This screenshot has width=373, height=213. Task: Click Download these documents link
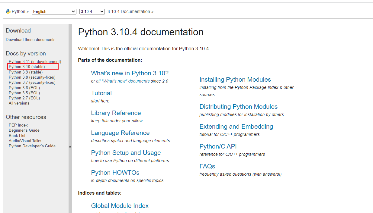click(x=31, y=39)
